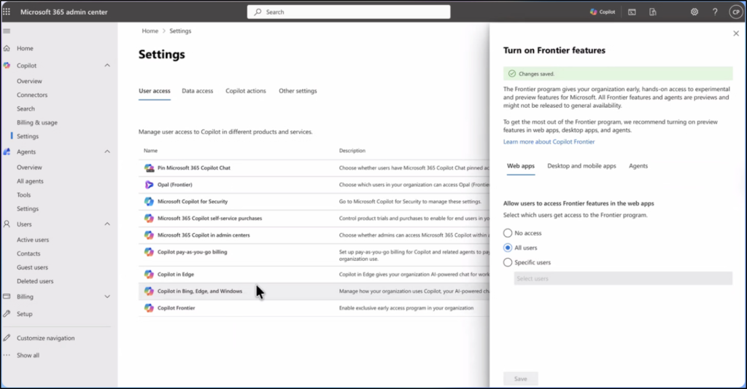Open Active users in the sidebar

[33, 240]
